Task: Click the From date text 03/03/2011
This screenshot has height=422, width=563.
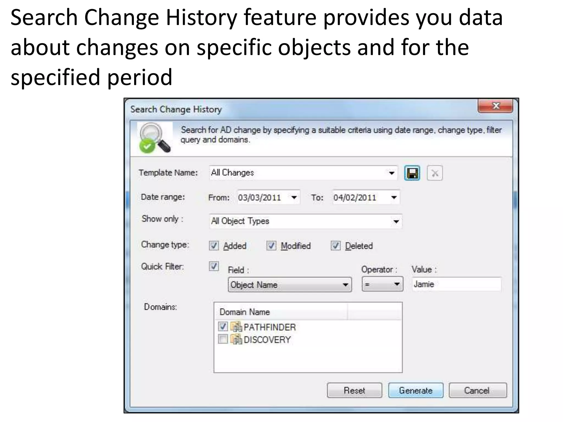Action: (260, 198)
